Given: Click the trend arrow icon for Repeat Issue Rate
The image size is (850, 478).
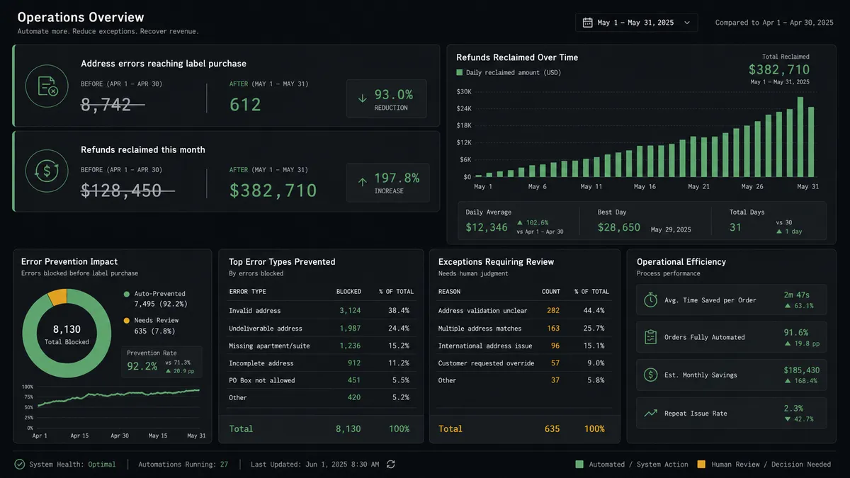Looking at the screenshot, I should (x=650, y=413).
